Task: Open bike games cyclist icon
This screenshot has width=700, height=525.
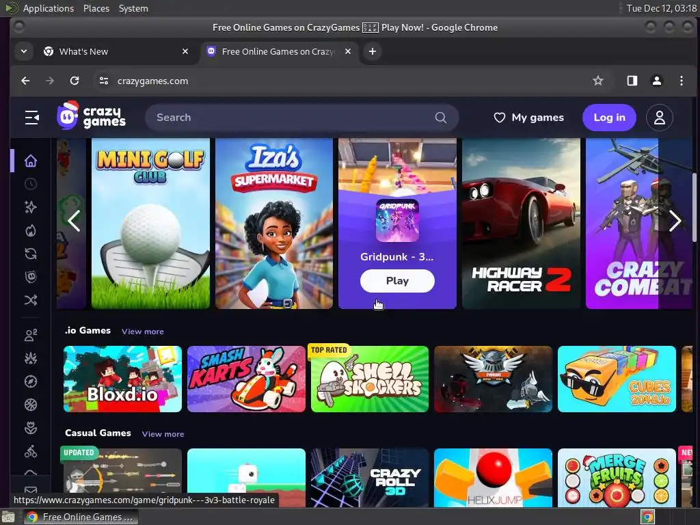Action: point(31,451)
